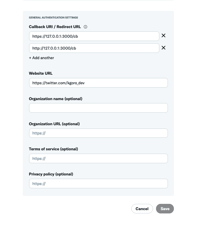Click the Terms of service (optional) label
The height and width of the screenshot is (225, 199).
pyautogui.click(x=54, y=149)
